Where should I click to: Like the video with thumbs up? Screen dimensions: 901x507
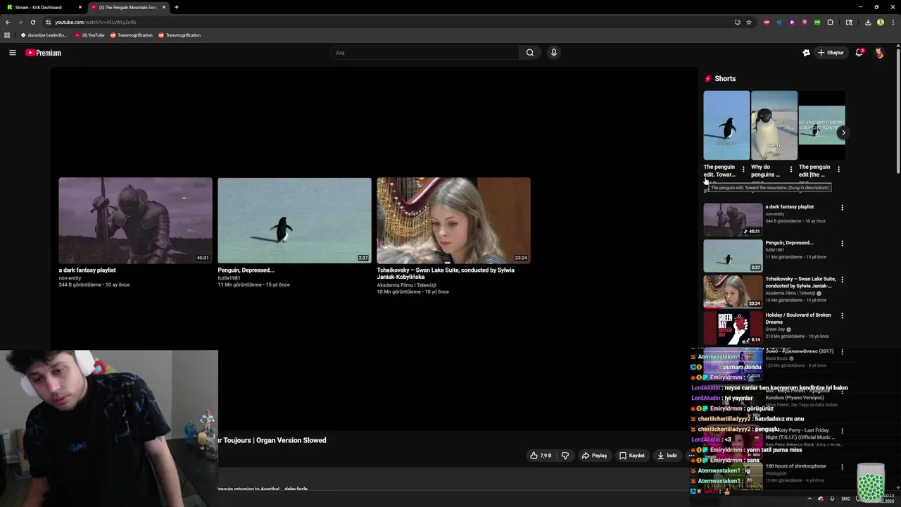pos(541,456)
